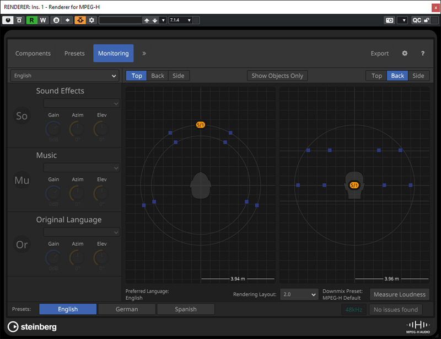The height and width of the screenshot is (339, 441).
Task: Open the English language dropdown
Action: click(x=63, y=75)
